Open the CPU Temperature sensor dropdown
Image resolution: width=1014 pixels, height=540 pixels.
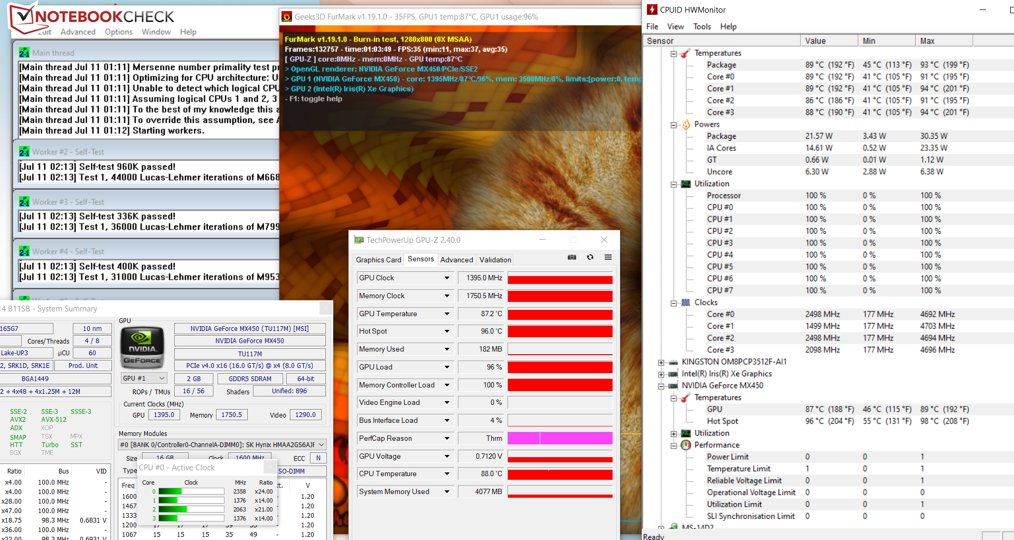[447, 474]
